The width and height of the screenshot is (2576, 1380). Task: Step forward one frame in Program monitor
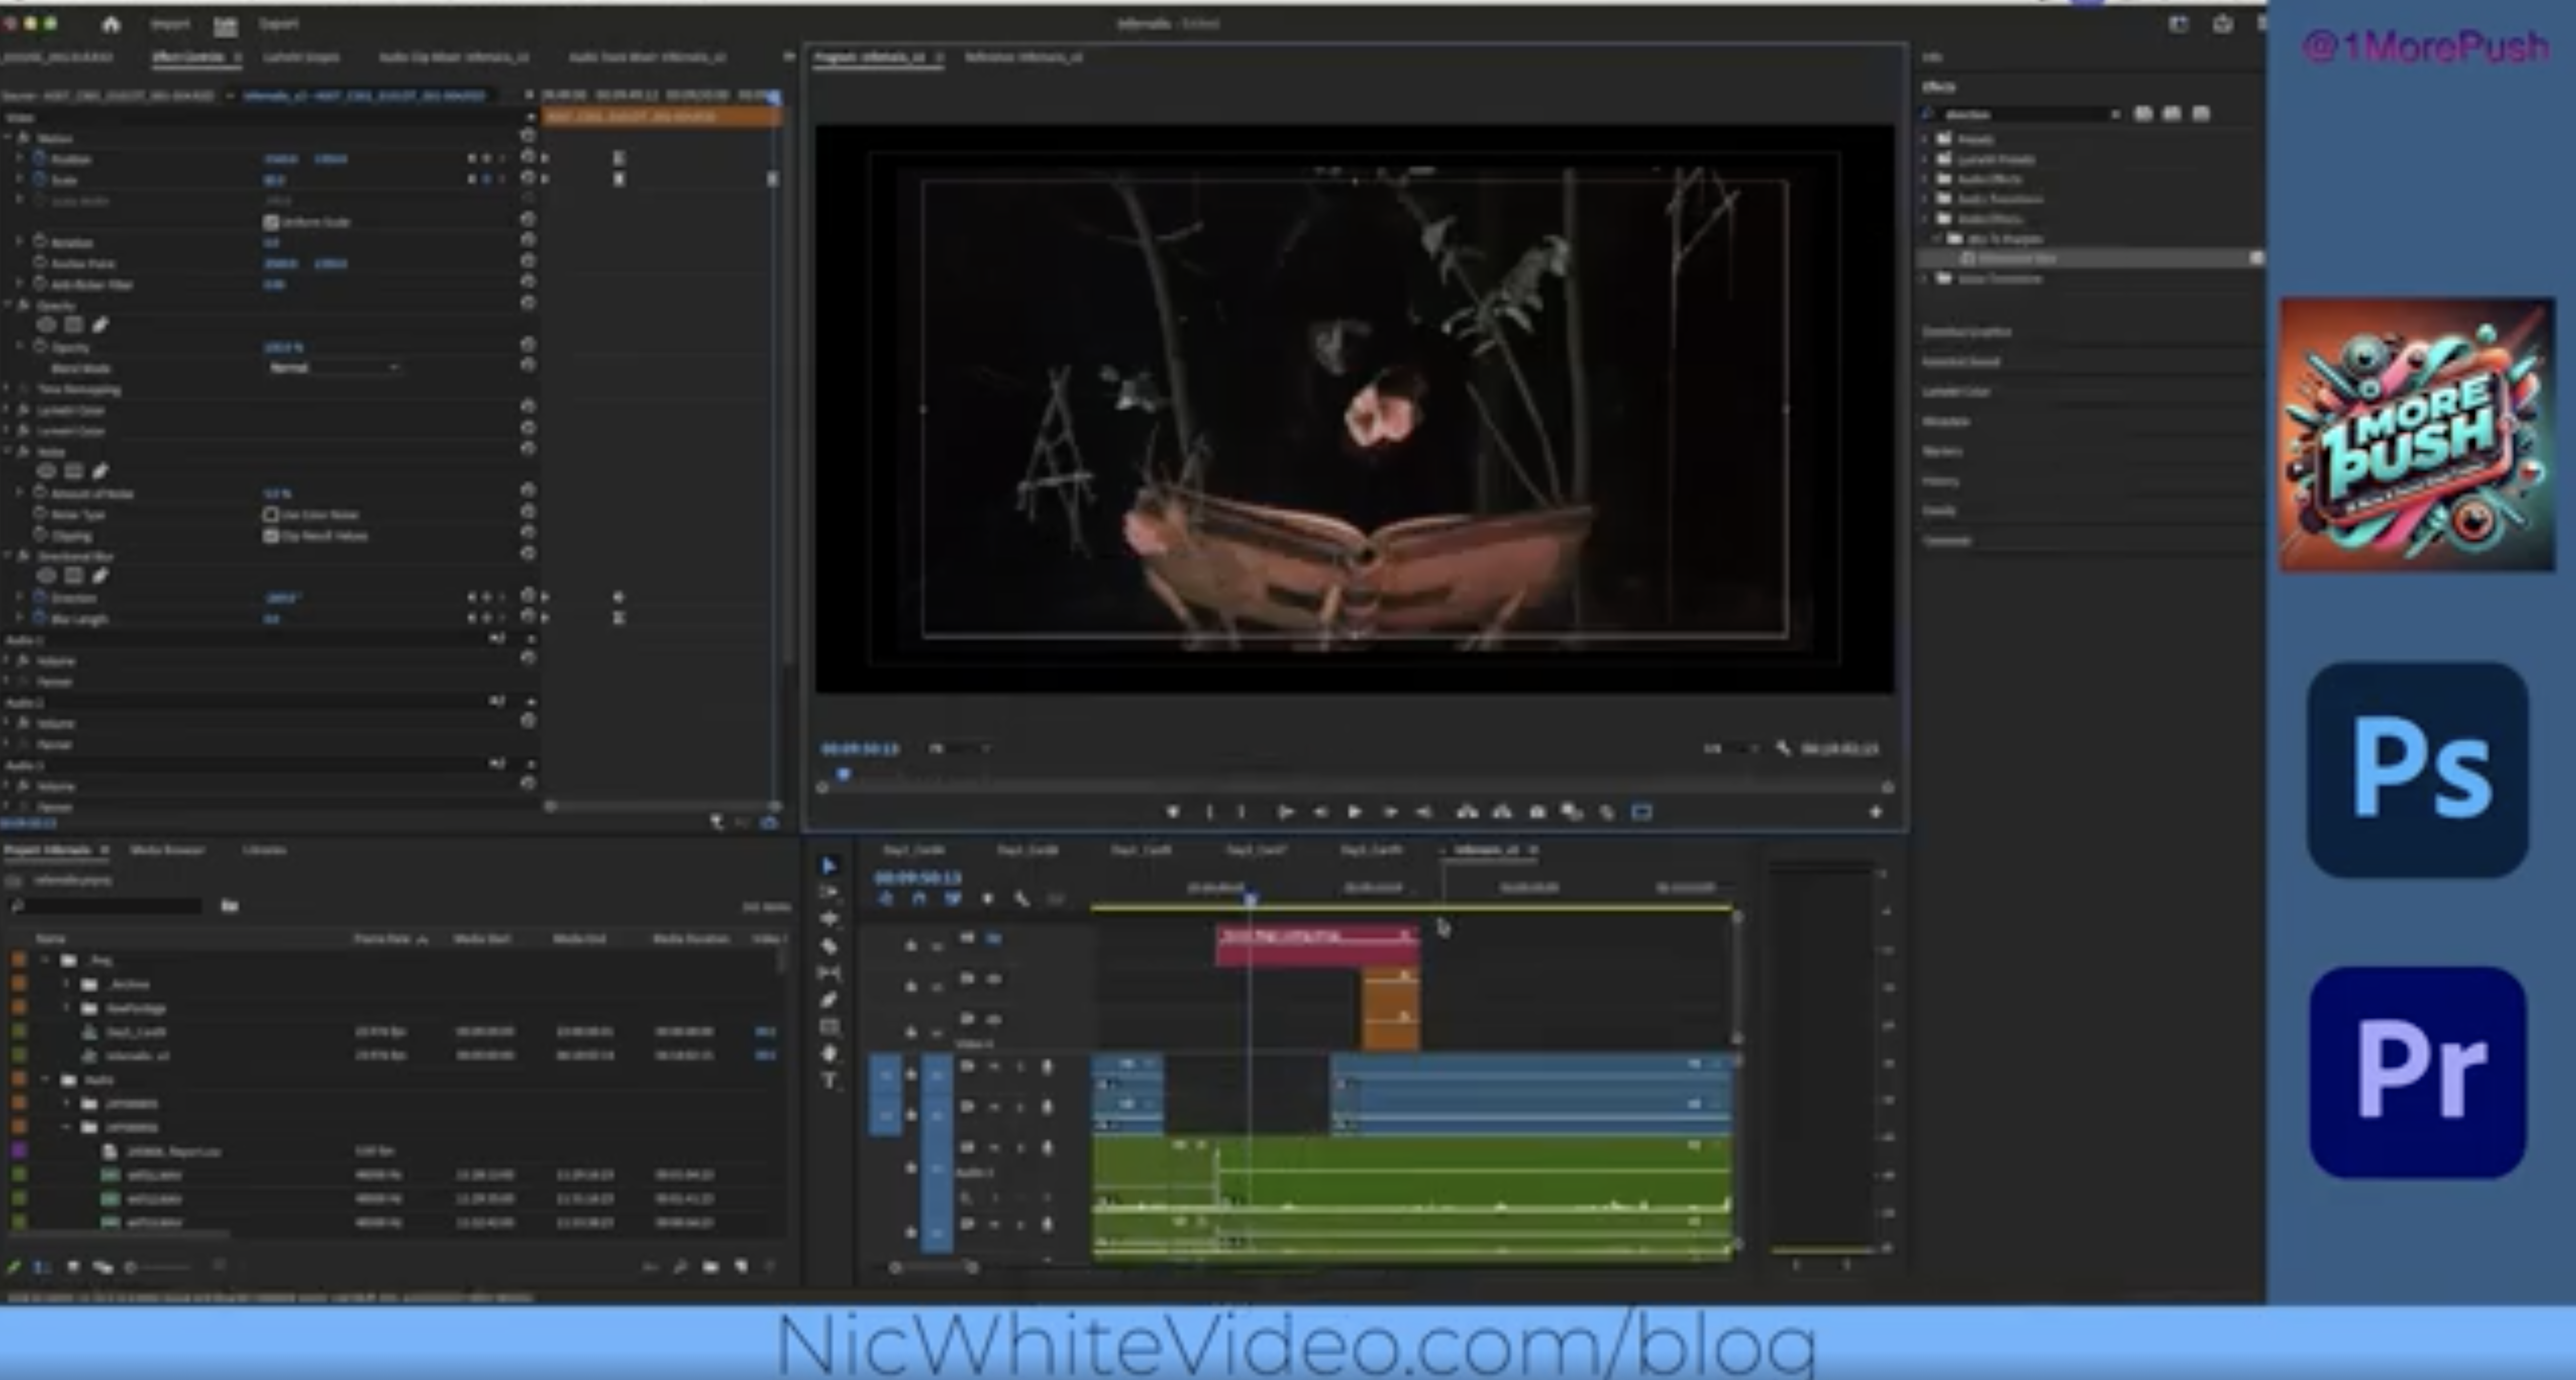coord(1390,812)
